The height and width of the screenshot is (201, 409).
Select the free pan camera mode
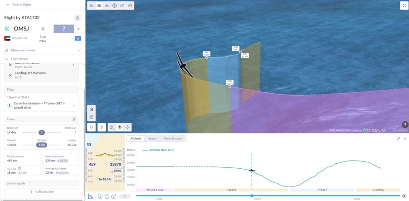[127, 127]
